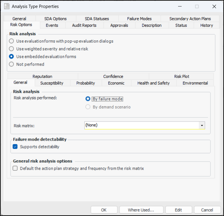
Task: Click the Edit button
Action: 178,210
